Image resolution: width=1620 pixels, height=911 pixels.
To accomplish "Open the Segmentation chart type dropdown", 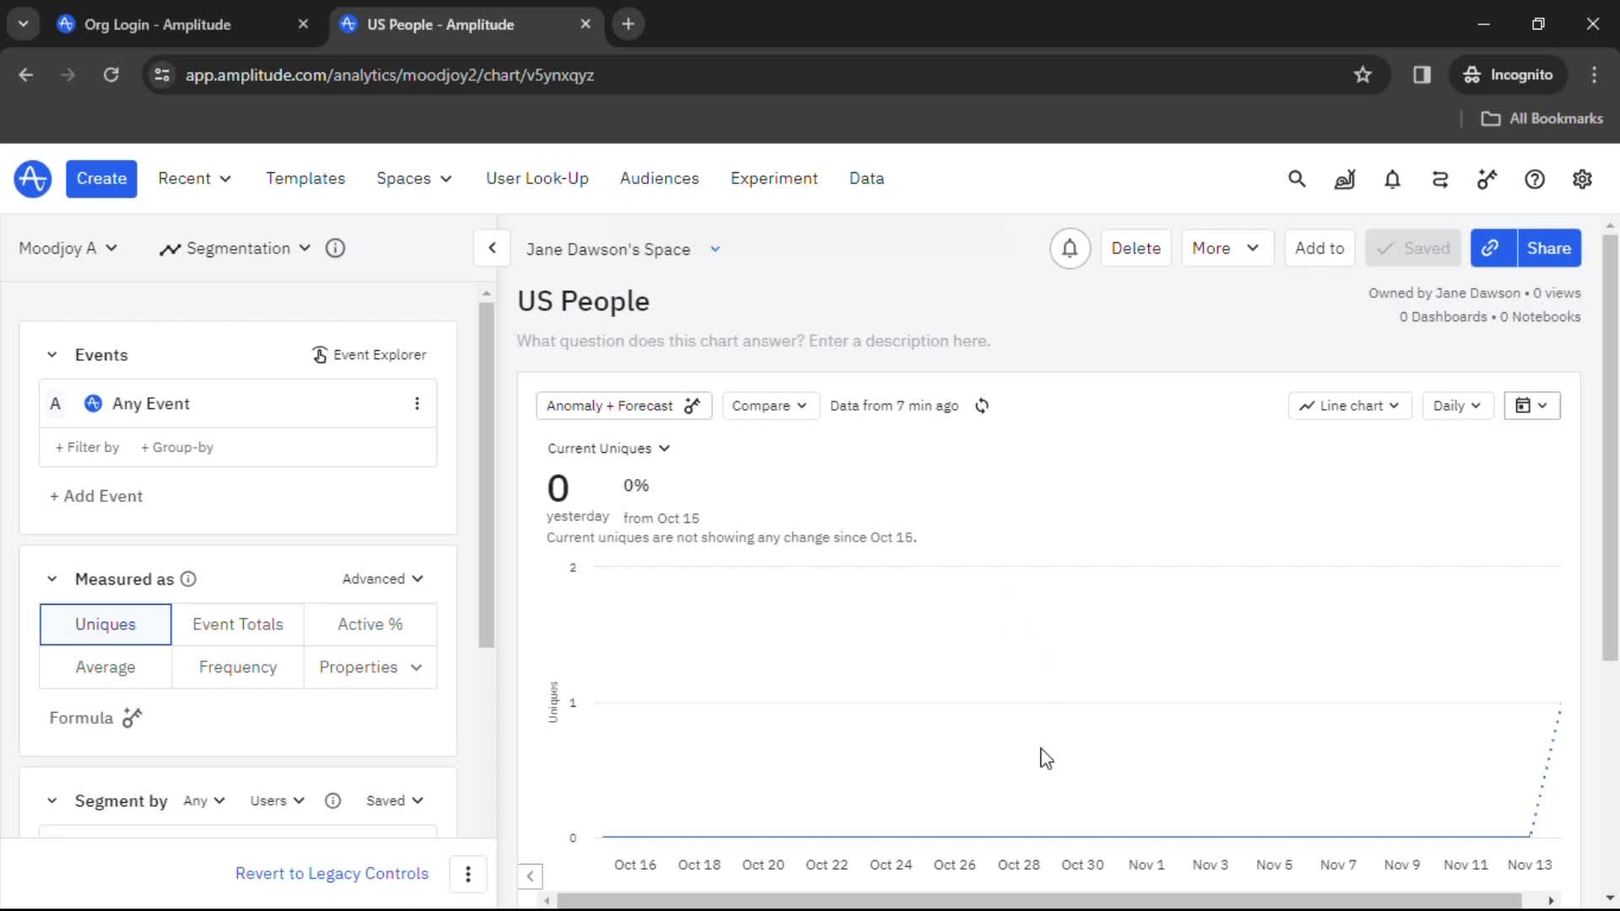I will [x=235, y=248].
